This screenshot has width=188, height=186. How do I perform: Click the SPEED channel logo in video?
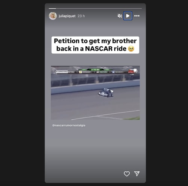(131, 72)
